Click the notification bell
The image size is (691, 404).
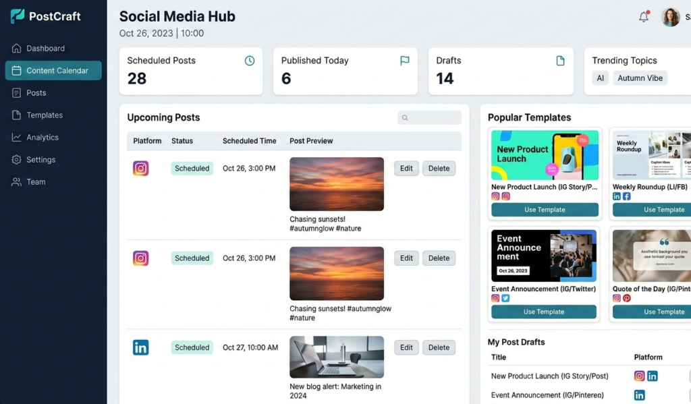tap(643, 17)
